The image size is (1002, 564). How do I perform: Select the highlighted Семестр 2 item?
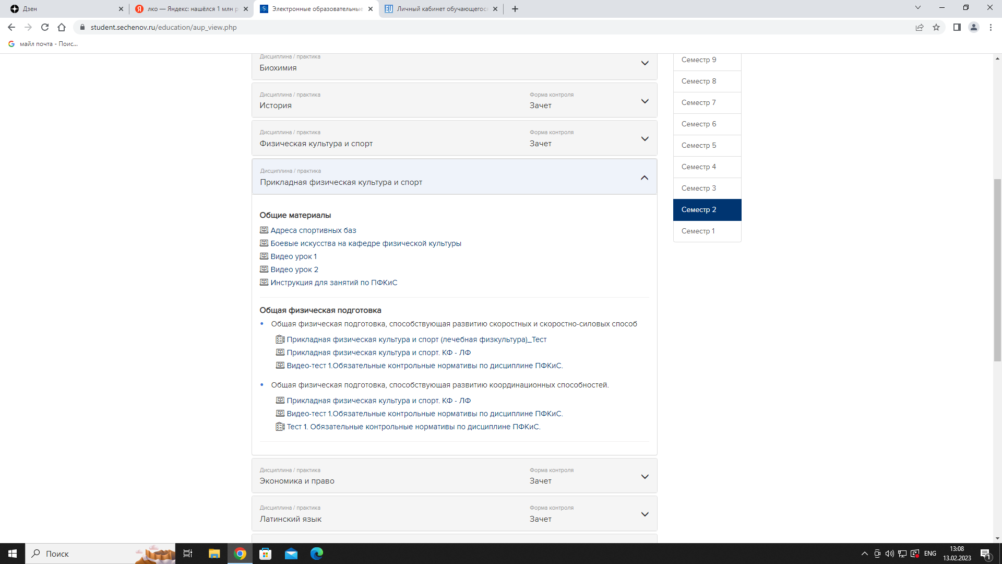click(x=707, y=210)
